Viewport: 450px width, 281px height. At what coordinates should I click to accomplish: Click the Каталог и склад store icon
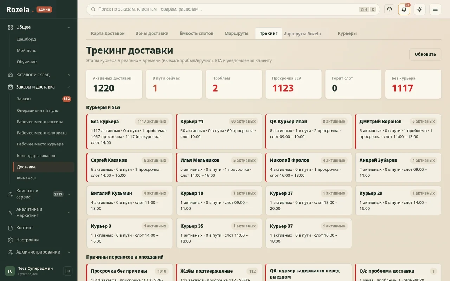click(11, 74)
